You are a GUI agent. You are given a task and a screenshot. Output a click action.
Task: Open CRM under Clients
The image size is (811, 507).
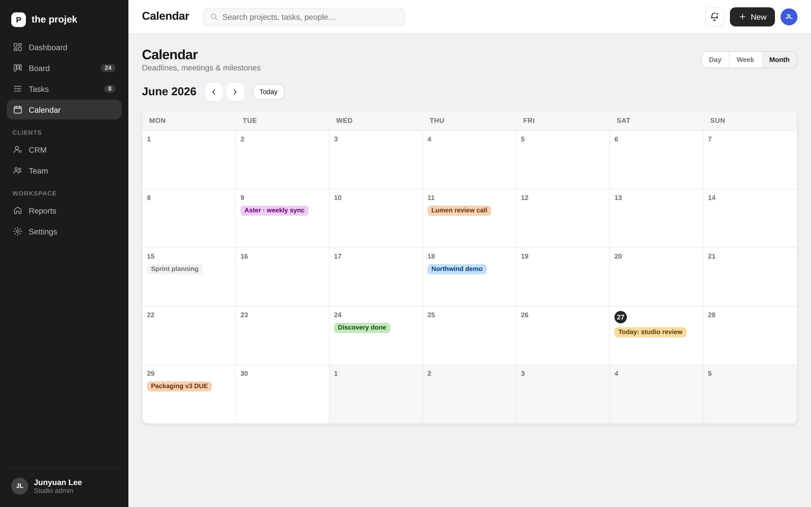click(64, 150)
